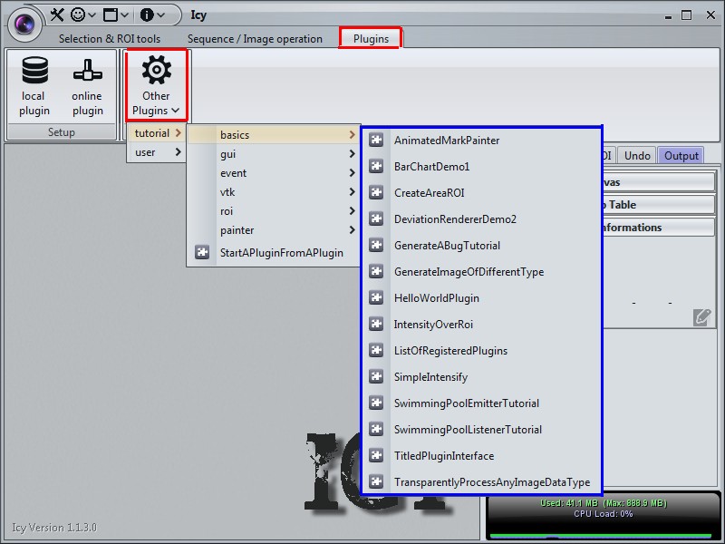Click the plugin icon beside SwimmingPoolEmitterTutorial

point(376,403)
